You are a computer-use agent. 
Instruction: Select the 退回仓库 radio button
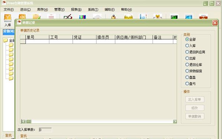tap(187, 65)
